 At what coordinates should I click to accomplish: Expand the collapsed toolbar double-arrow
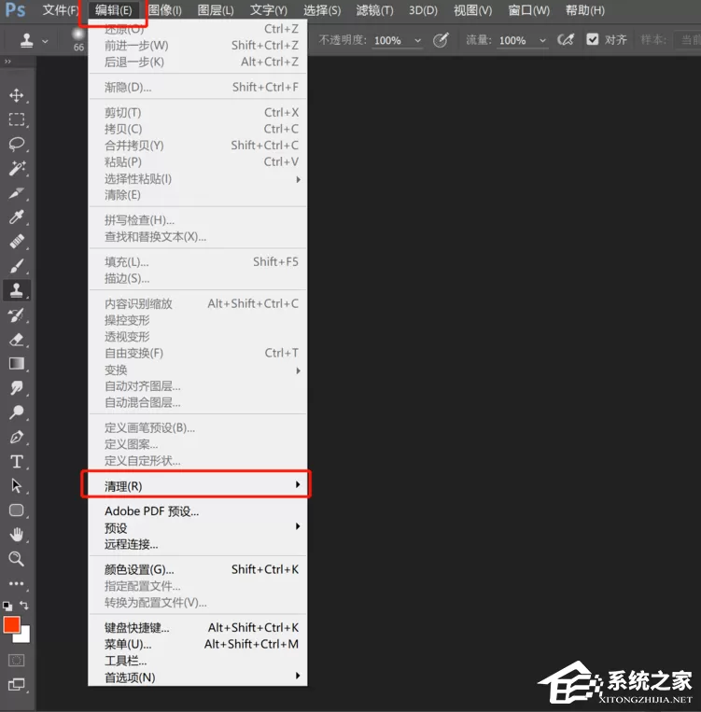pyautogui.click(x=7, y=62)
